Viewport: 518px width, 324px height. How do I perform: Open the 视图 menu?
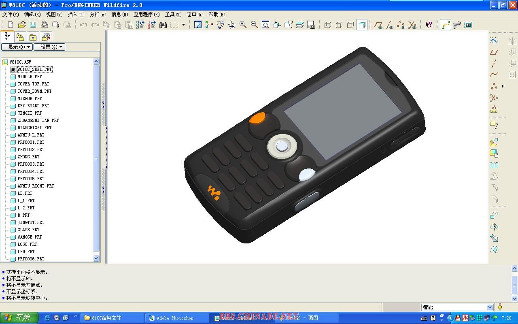pyautogui.click(x=54, y=15)
